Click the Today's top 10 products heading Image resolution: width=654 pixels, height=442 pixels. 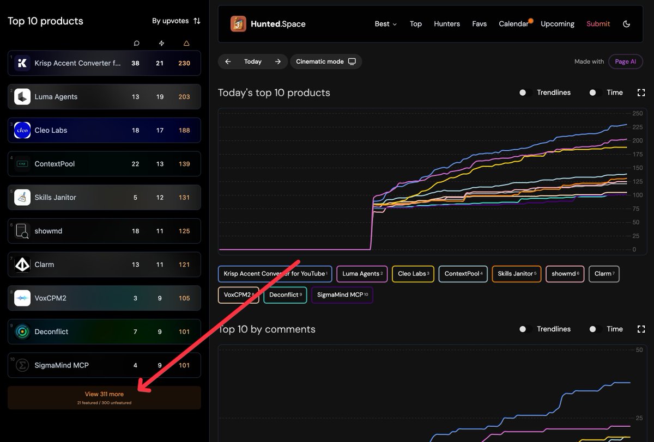click(x=274, y=93)
